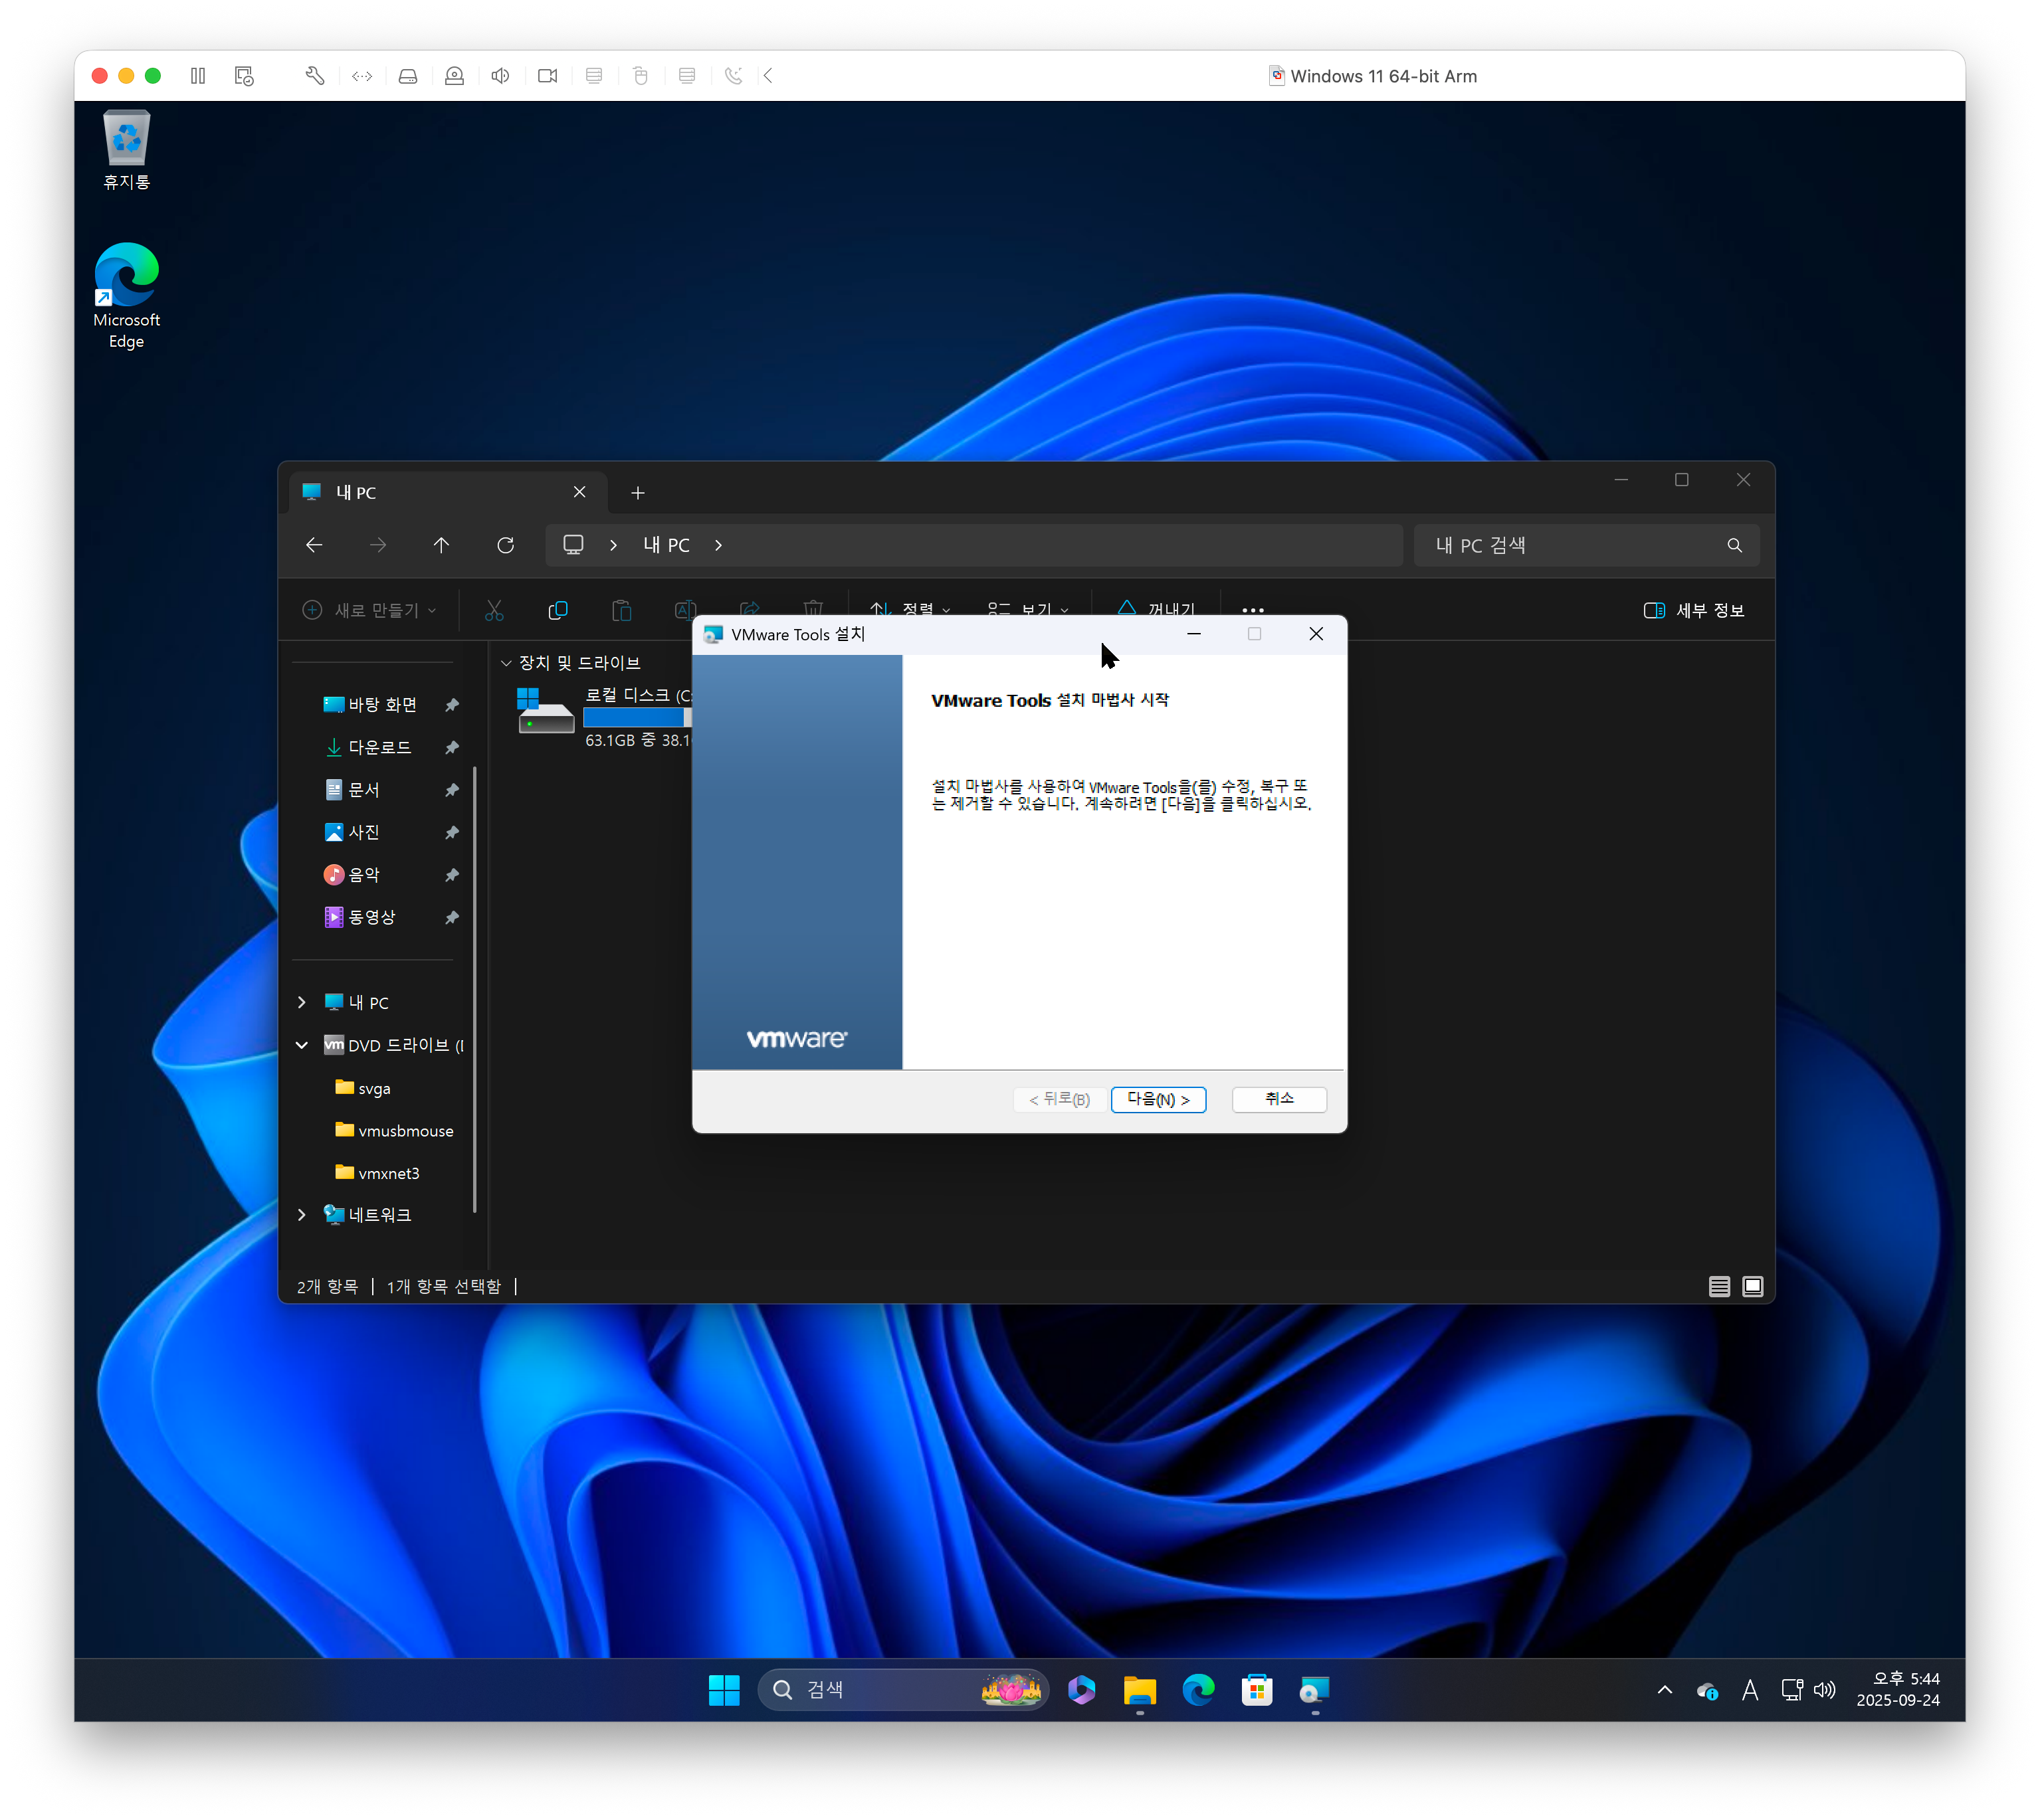The height and width of the screenshot is (1820, 2040).
Task: Open the 새로 만들기 dropdown
Action: point(369,610)
